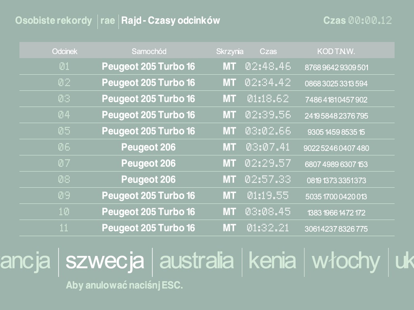Select the rae profile name
414x310 pixels.
[x=108, y=21]
